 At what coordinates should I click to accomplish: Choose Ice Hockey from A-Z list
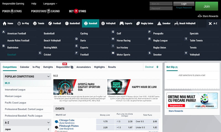pyautogui.click(x=122, y=48)
